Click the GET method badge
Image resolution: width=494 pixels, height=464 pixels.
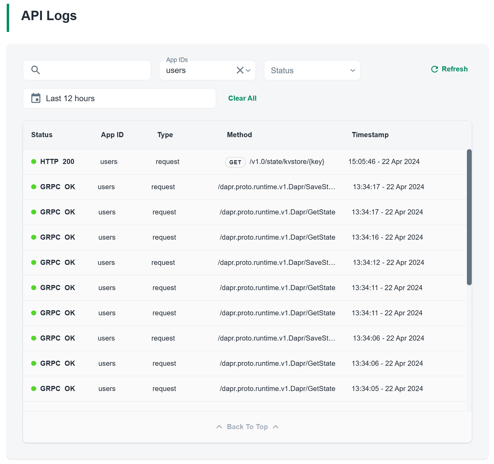(x=235, y=162)
